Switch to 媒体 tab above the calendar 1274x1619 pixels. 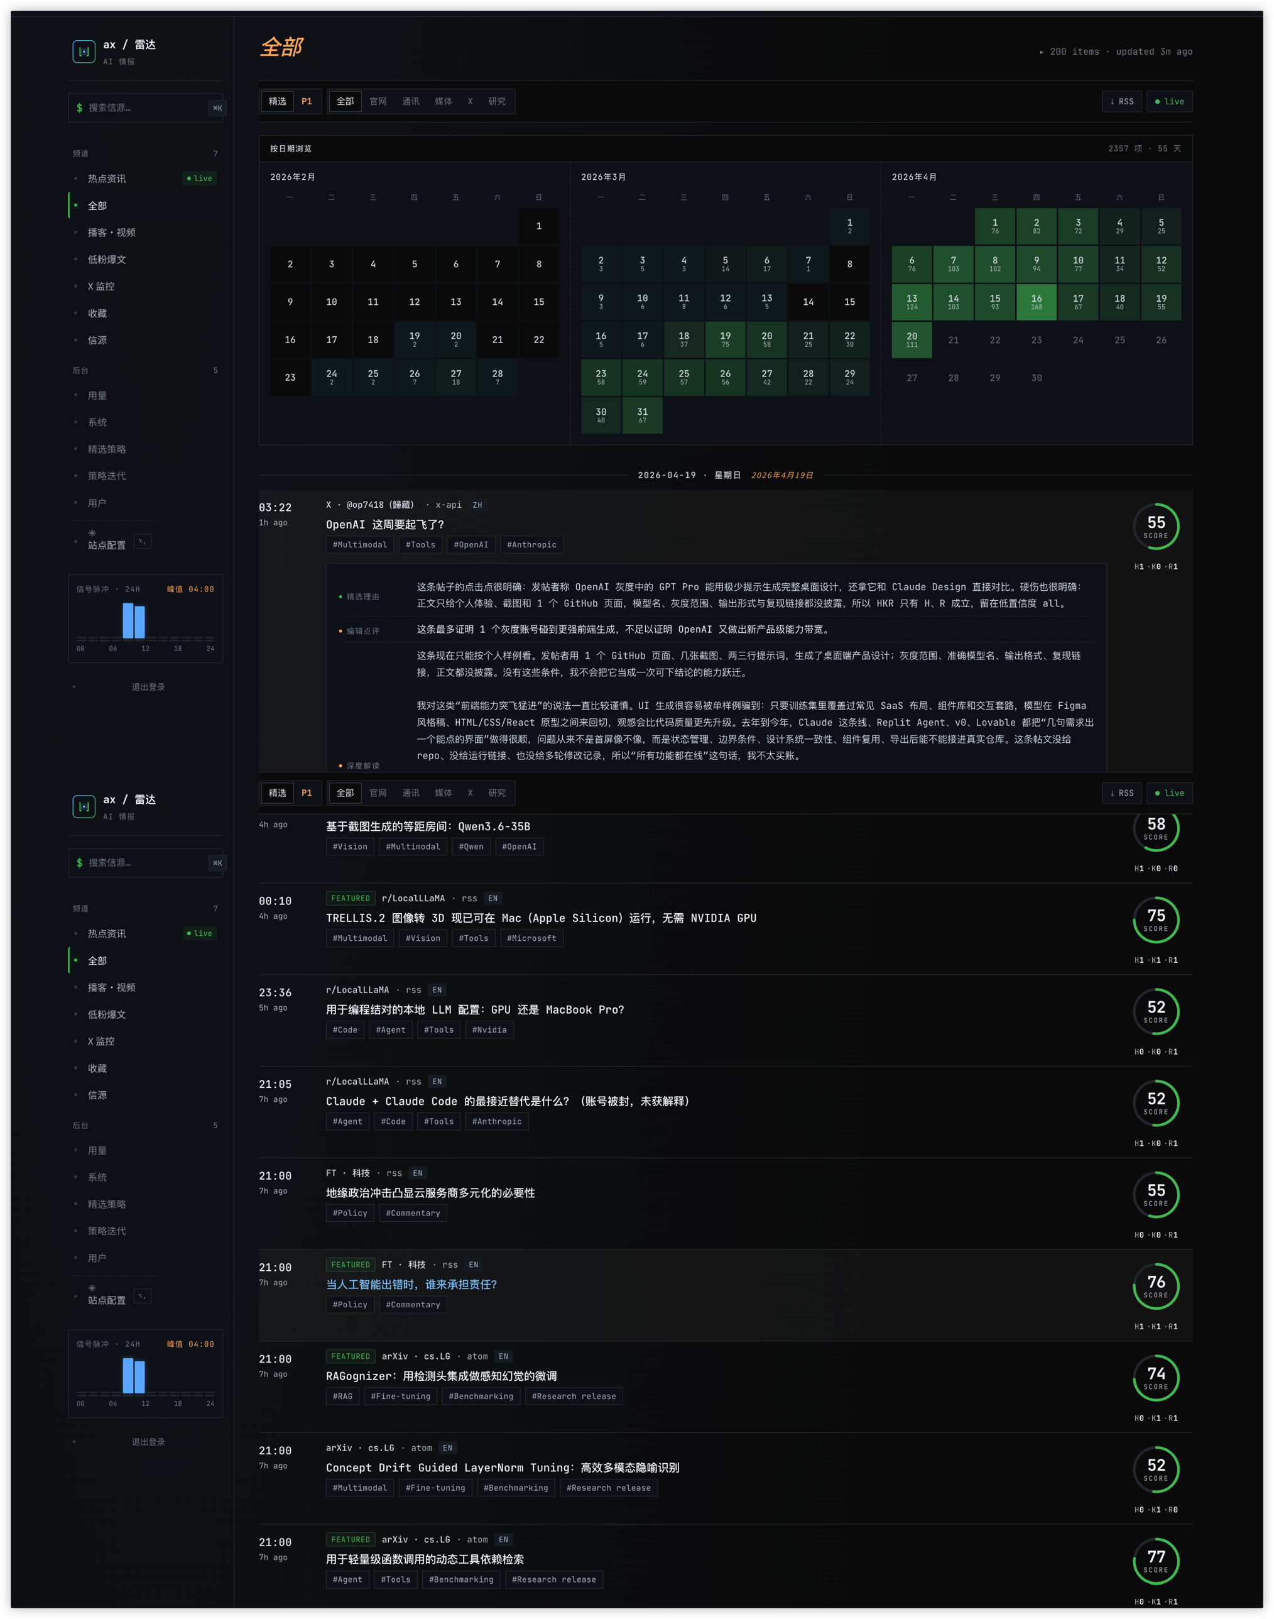coord(443,101)
